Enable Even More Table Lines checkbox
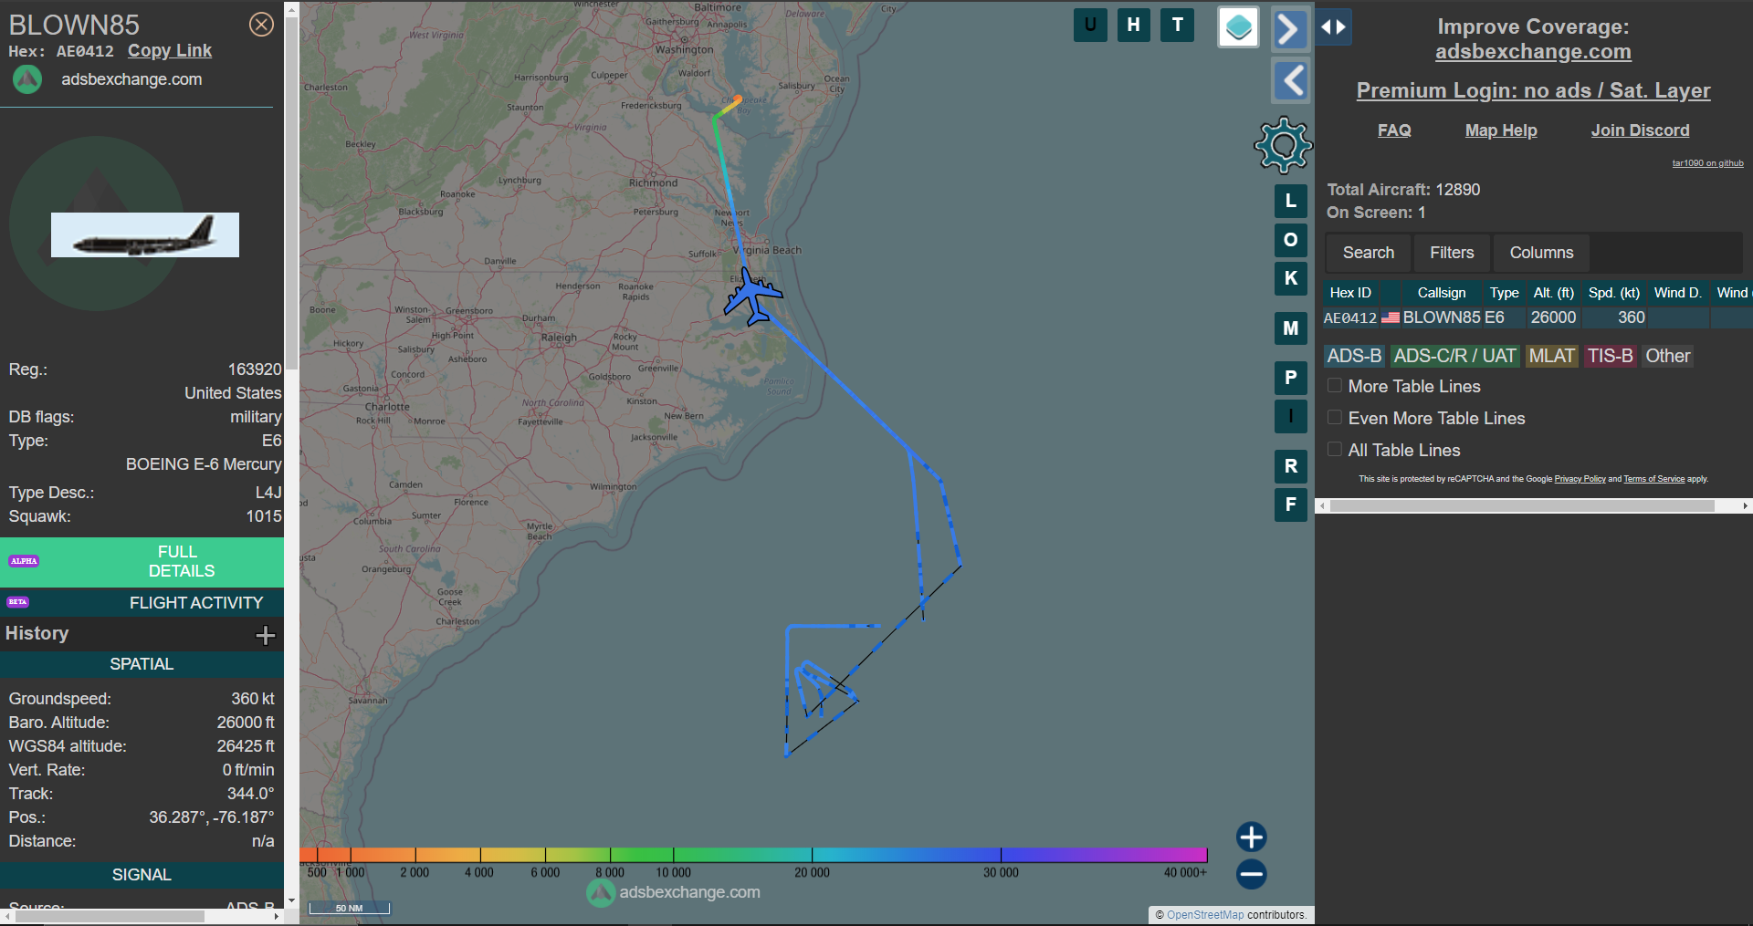This screenshot has width=1753, height=926. coord(1334,418)
